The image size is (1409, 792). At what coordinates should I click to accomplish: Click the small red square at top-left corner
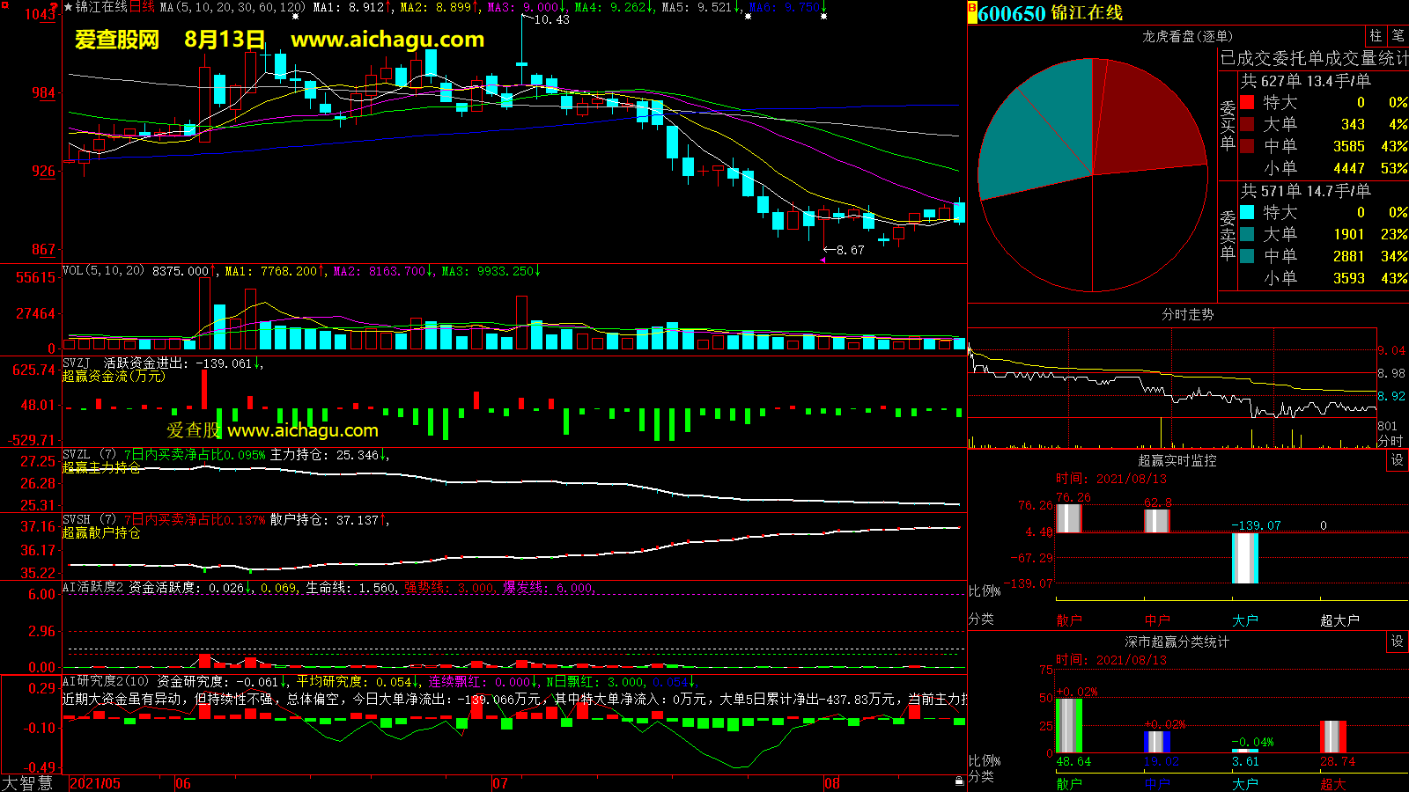(4, 4)
